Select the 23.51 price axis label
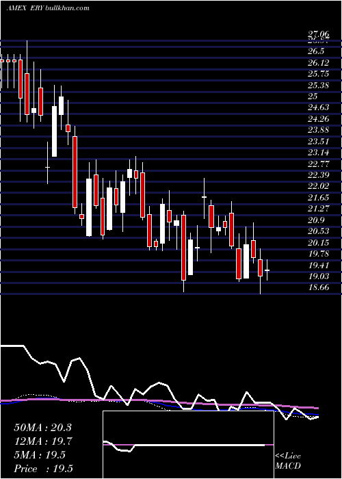Screen dimensions: 342x479 coord(318,141)
